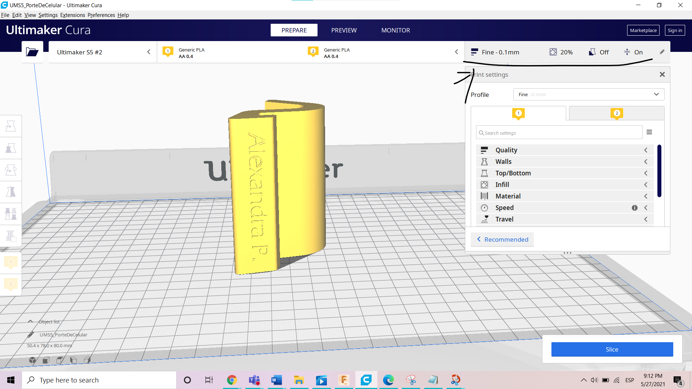This screenshot has height=389, width=692.
Task: Switch to top view cube icon
Action: pos(60,360)
